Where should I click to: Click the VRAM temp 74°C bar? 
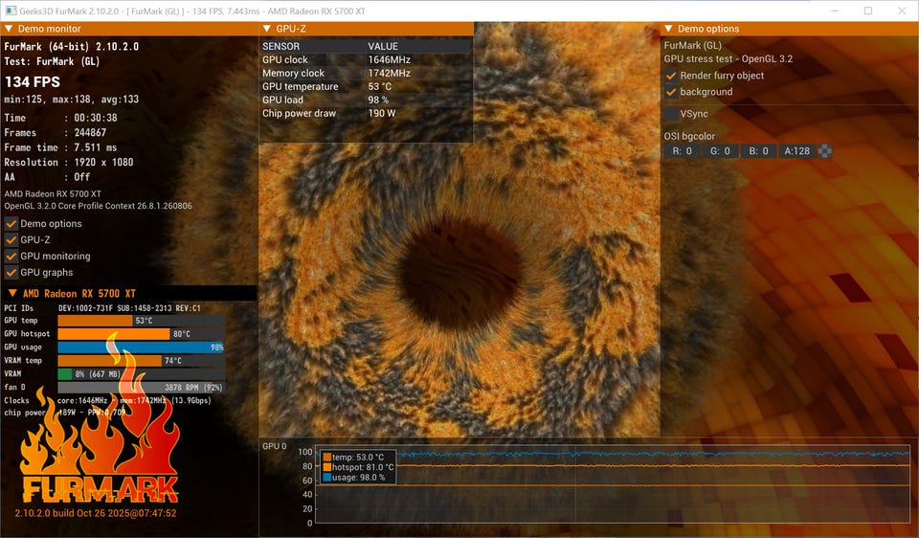pos(142,361)
